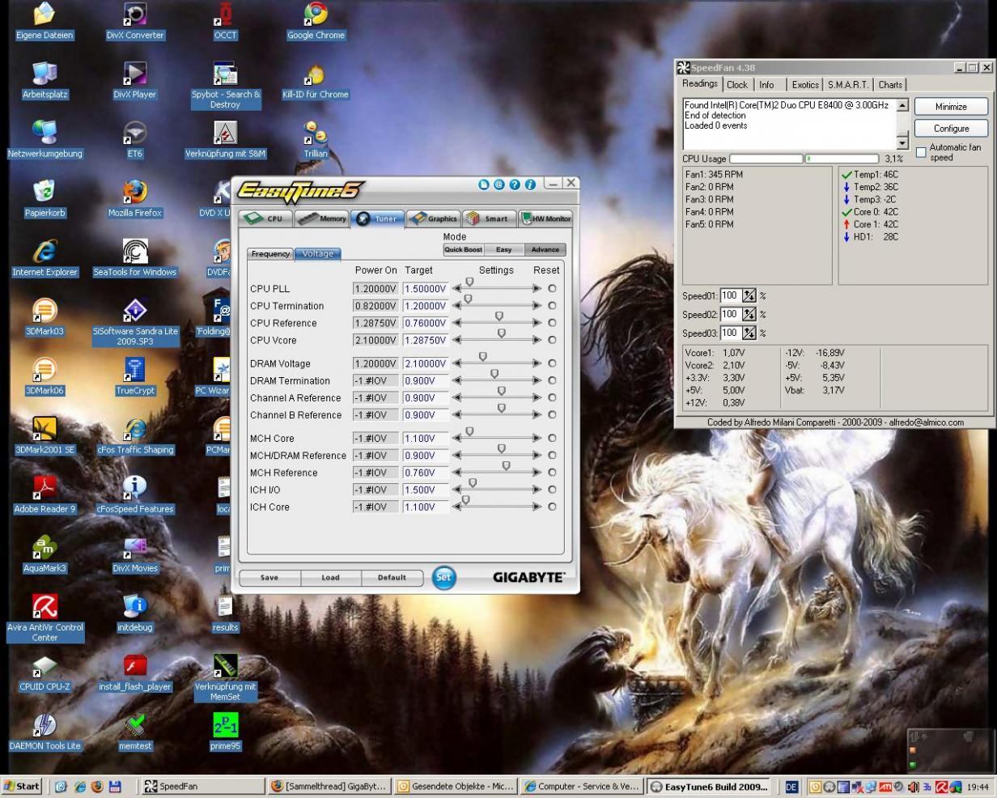Open the SpeedFan Clock tab
Screen dimensions: 997x798
(x=737, y=84)
